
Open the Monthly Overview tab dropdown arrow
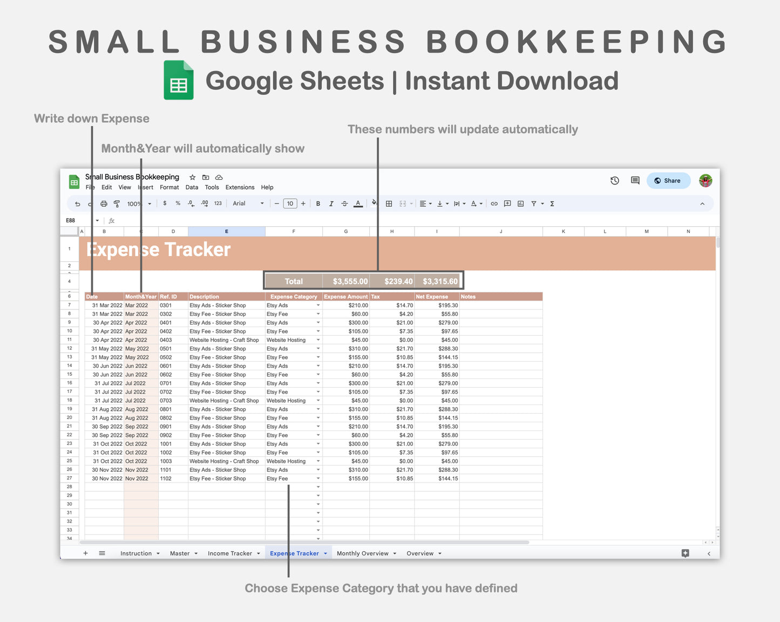click(395, 553)
